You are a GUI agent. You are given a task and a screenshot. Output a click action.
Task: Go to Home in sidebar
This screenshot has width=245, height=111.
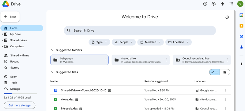22,28
